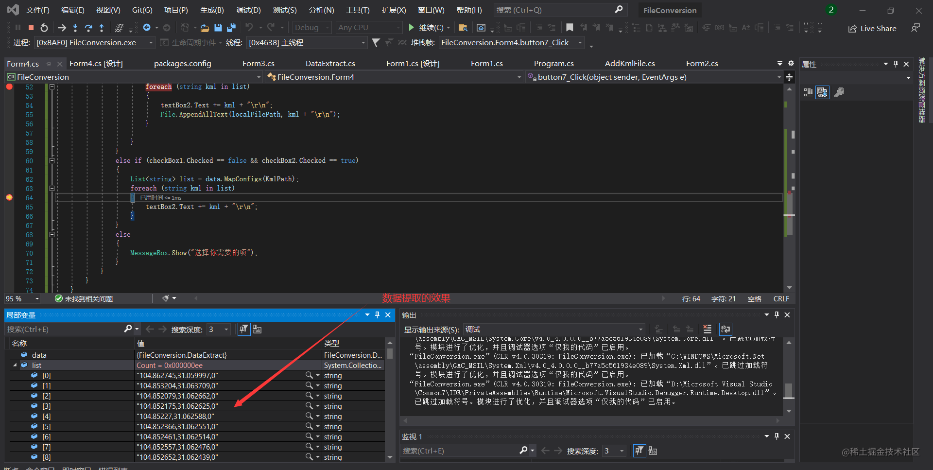This screenshot has width=933, height=470.
Task: Collapse the else block at line 68
Action: click(x=52, y=235)
